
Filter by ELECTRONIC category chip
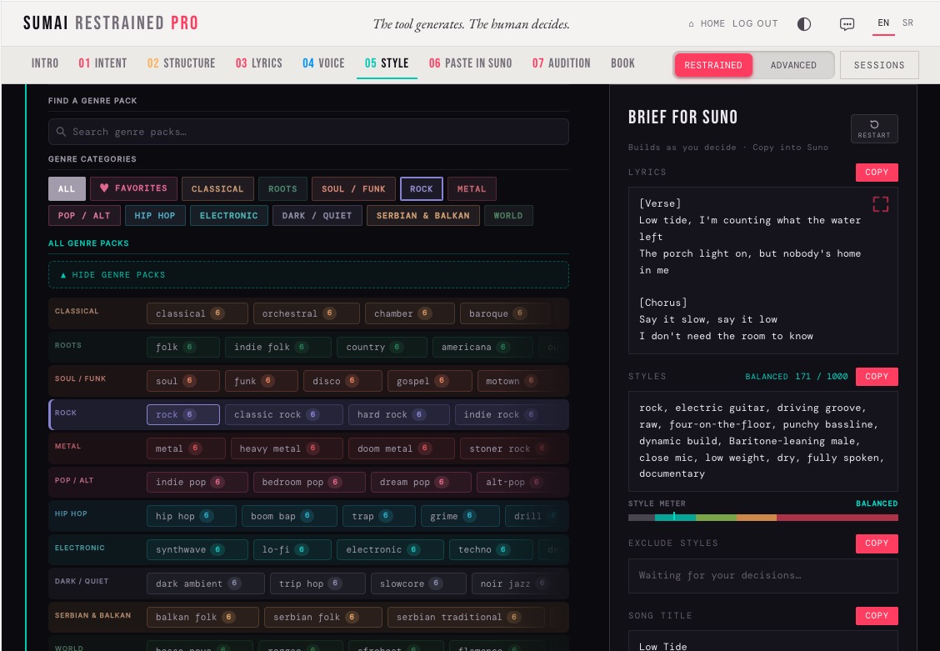229,215
